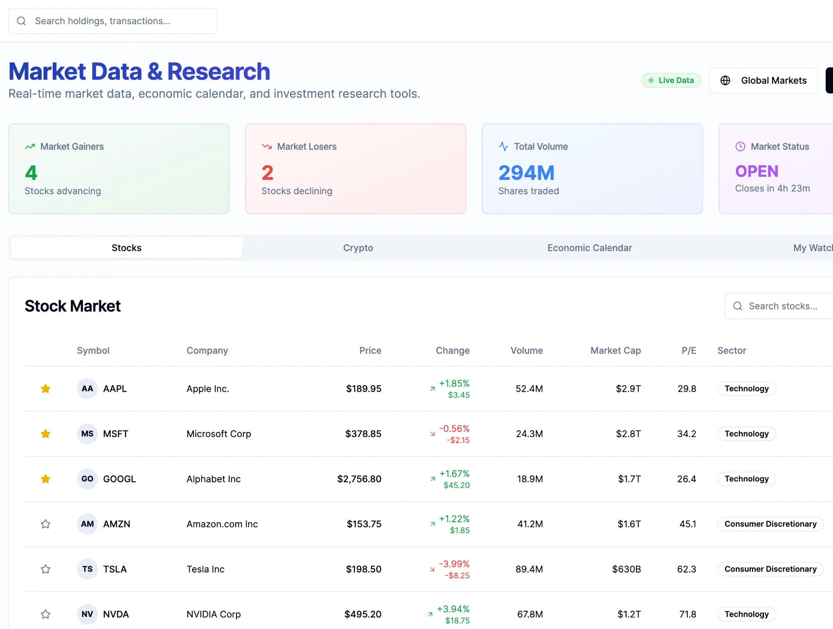Click the MS avatar badge for MSFT

tap(87, 434)
